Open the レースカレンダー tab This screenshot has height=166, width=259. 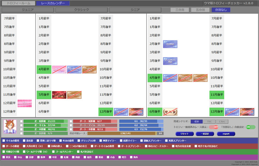pos(52,3)
